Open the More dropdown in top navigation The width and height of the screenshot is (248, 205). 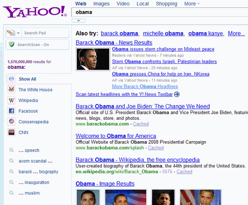tap(192, 3)
